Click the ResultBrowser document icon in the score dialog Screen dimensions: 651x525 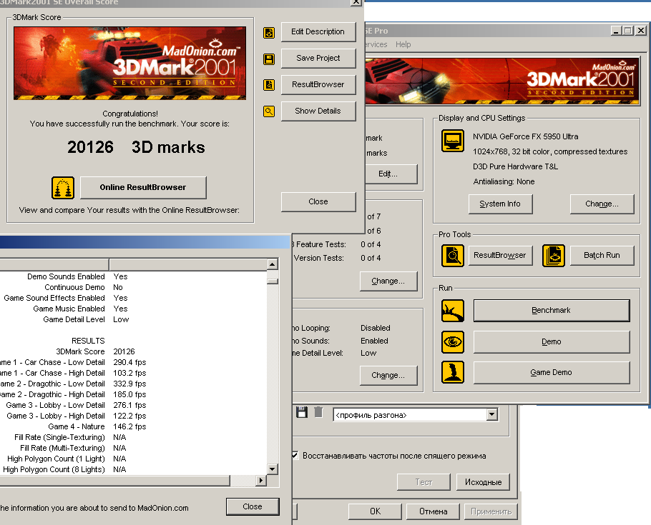269,85
